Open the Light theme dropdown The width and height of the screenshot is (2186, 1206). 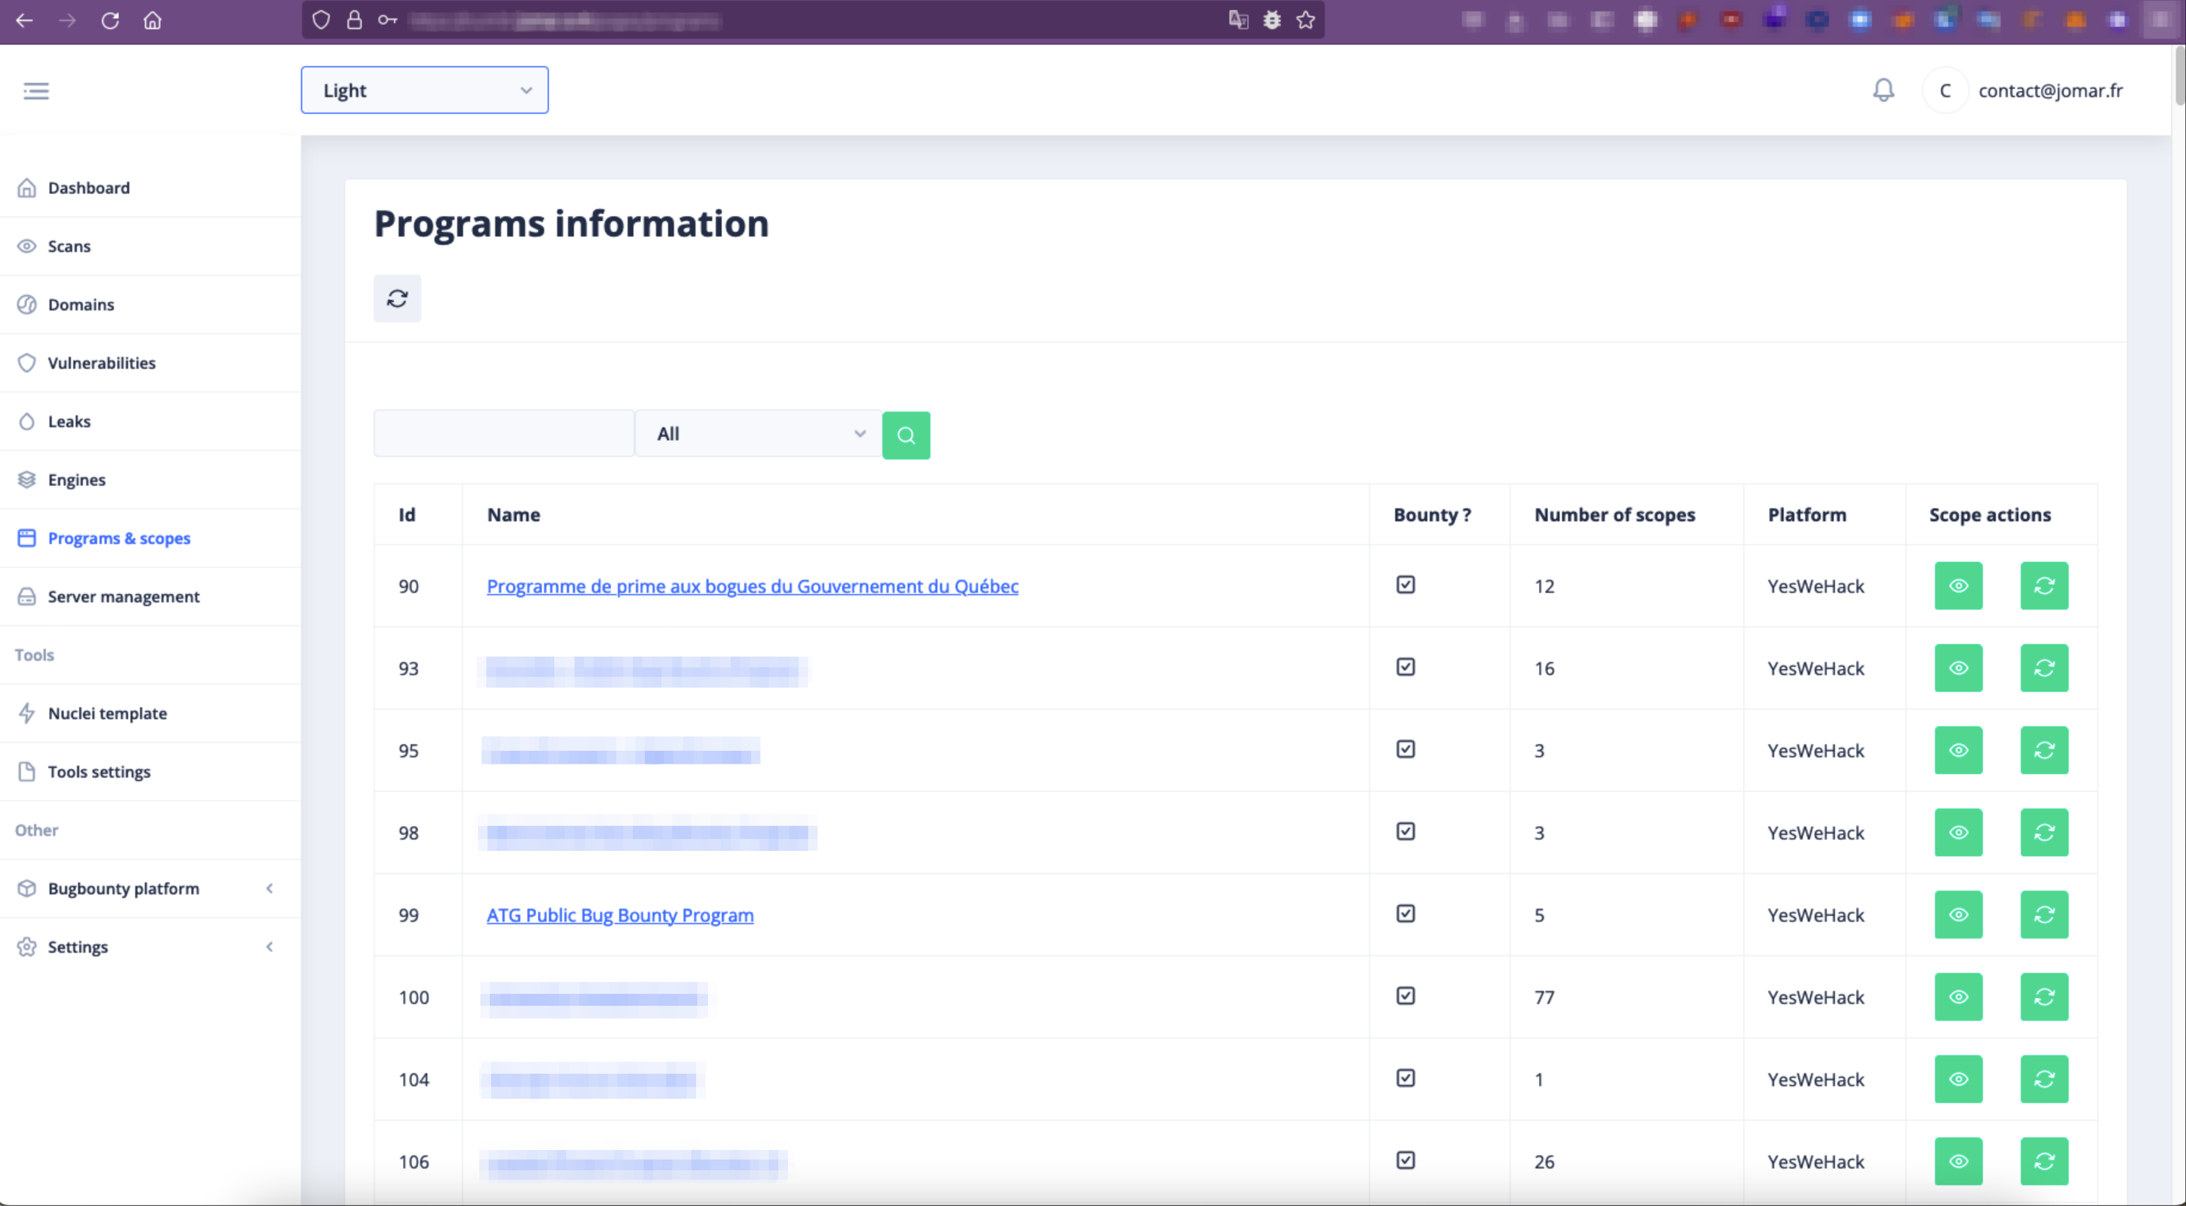424,90
